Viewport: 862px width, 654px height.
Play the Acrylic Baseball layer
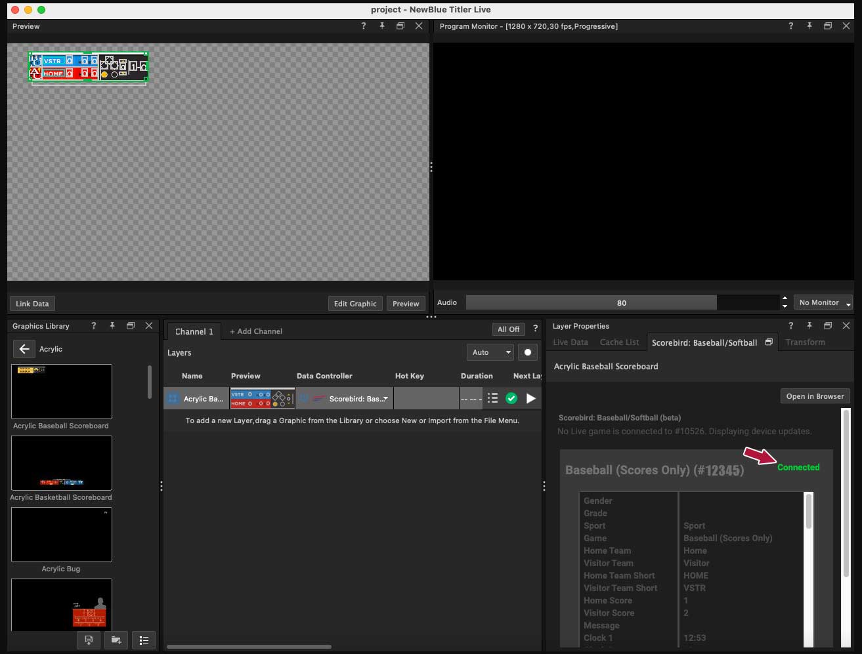pyautogui.click(x=530, y=398)
